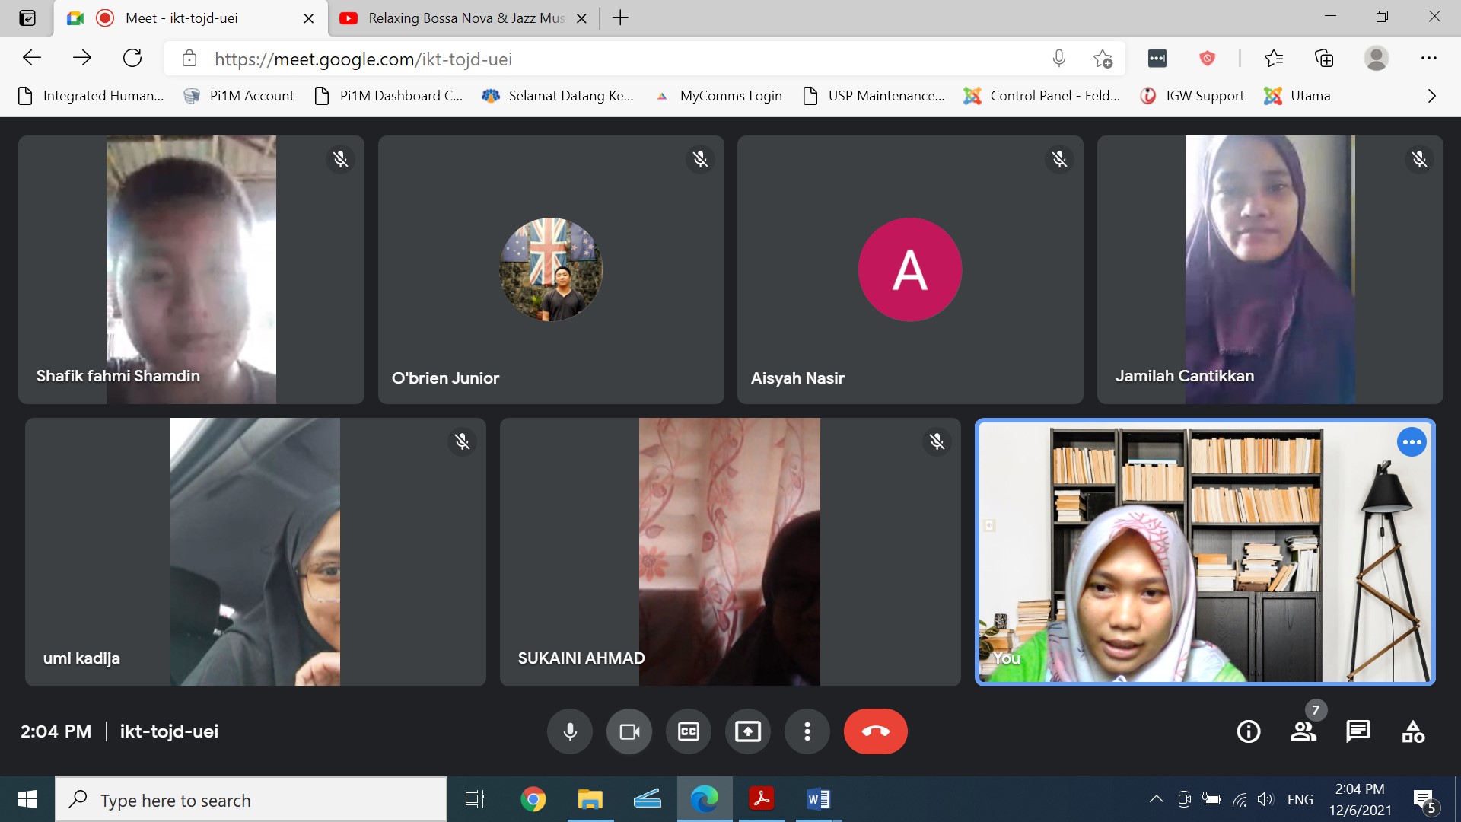Expand the bookmarks bar overflow chevron
This screenshot has height=822, width=1461.
[x=1431, y=96]
